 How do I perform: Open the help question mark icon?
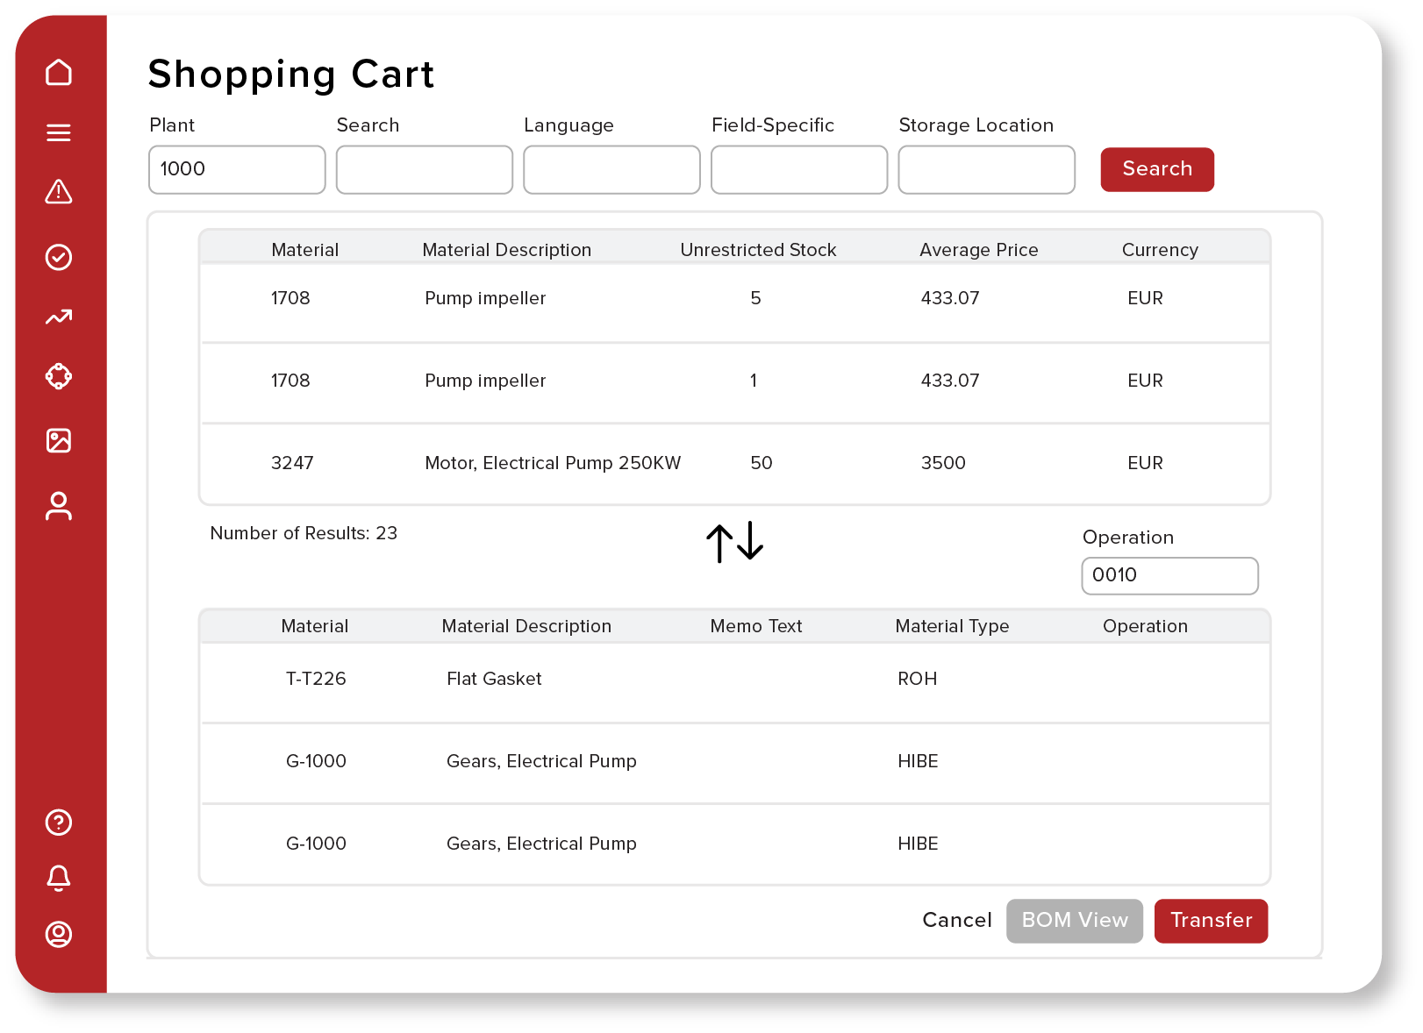pos(58,823)
